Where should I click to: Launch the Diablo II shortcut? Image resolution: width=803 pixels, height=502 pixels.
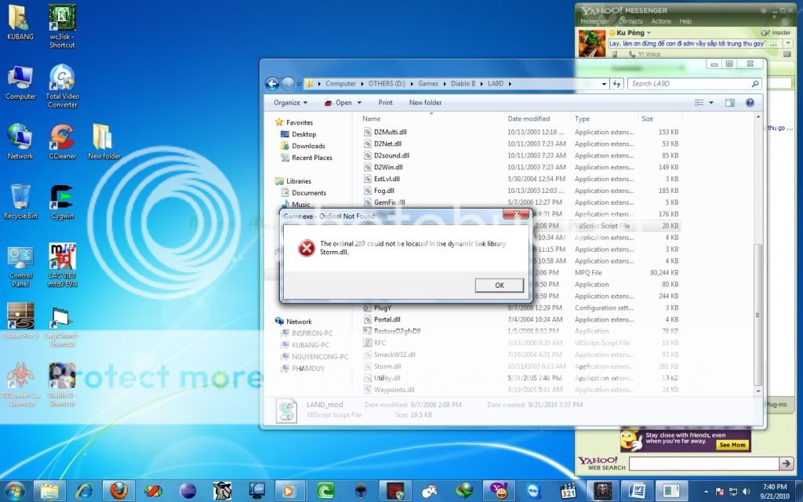[62, 384]
